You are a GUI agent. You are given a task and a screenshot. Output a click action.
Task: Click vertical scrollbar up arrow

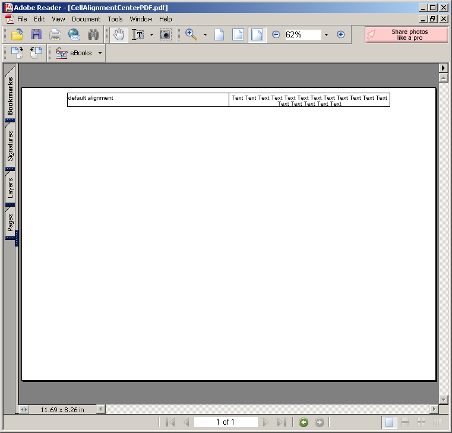coord(443,78)
